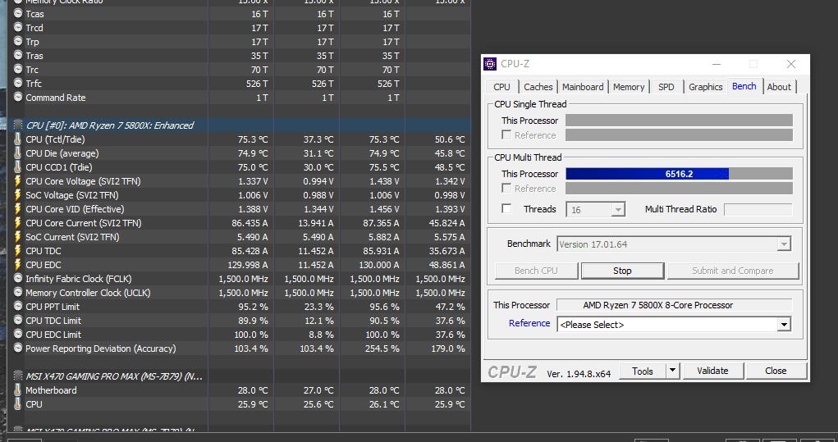Click clock icon beside Trfc row
The image size is (838, 442).
tap(17, 83)
